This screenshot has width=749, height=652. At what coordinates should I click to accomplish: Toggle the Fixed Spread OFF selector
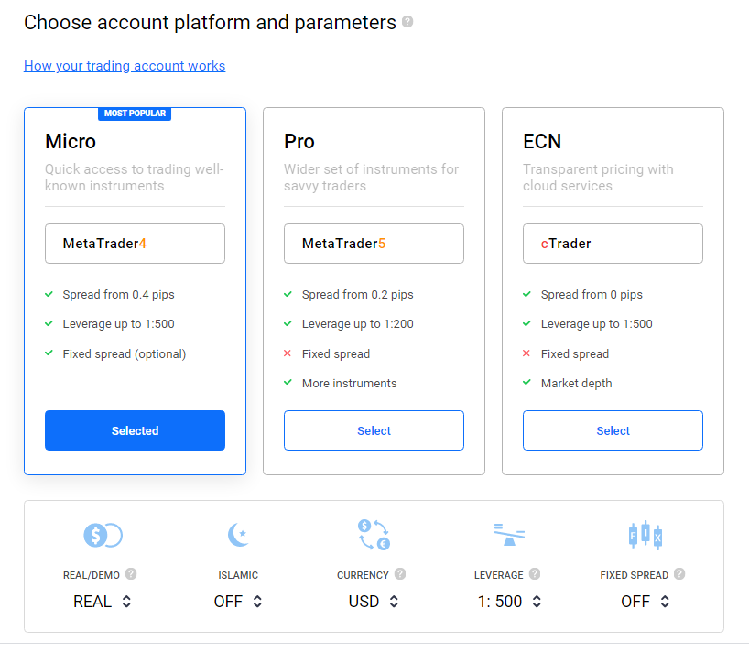646,602
